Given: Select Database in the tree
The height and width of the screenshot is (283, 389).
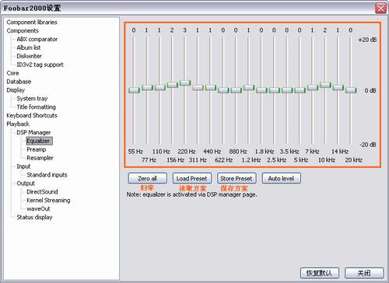Looking at the screenshot, I should pyautogui.click(x=19, y=82).
